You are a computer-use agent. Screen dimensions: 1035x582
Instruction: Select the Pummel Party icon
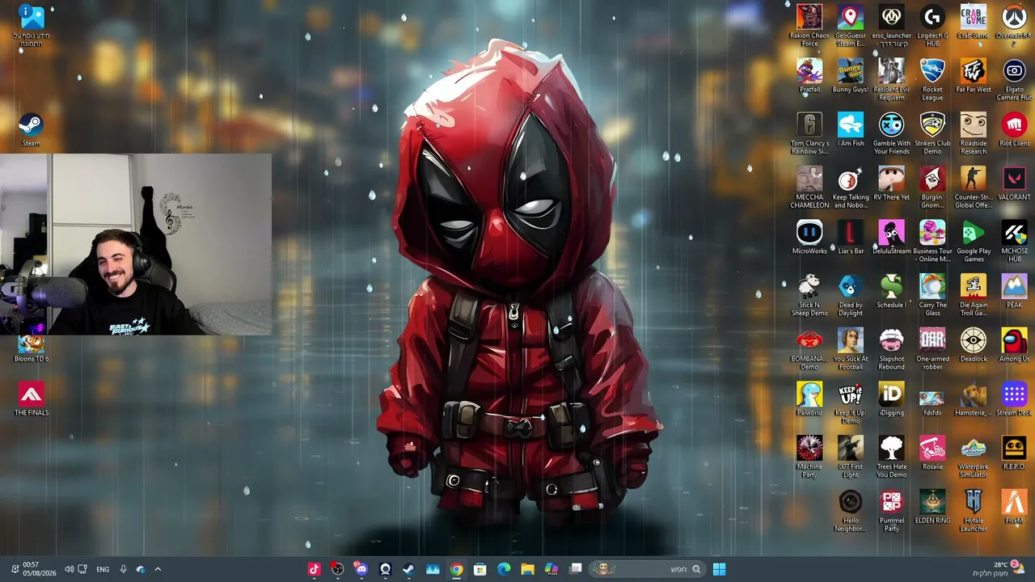(891, 511)
